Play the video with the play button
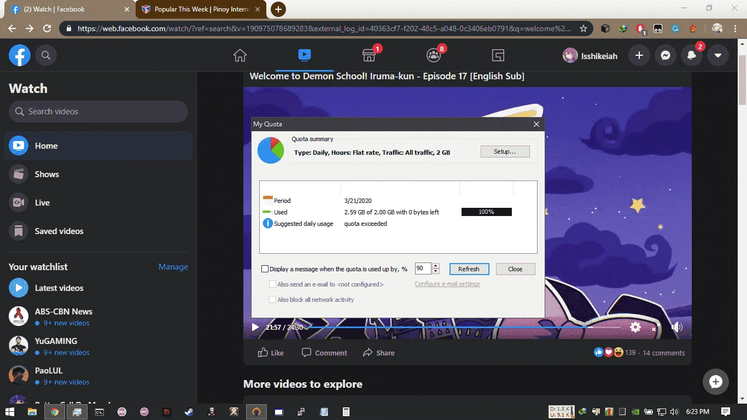 click(255, 327)
